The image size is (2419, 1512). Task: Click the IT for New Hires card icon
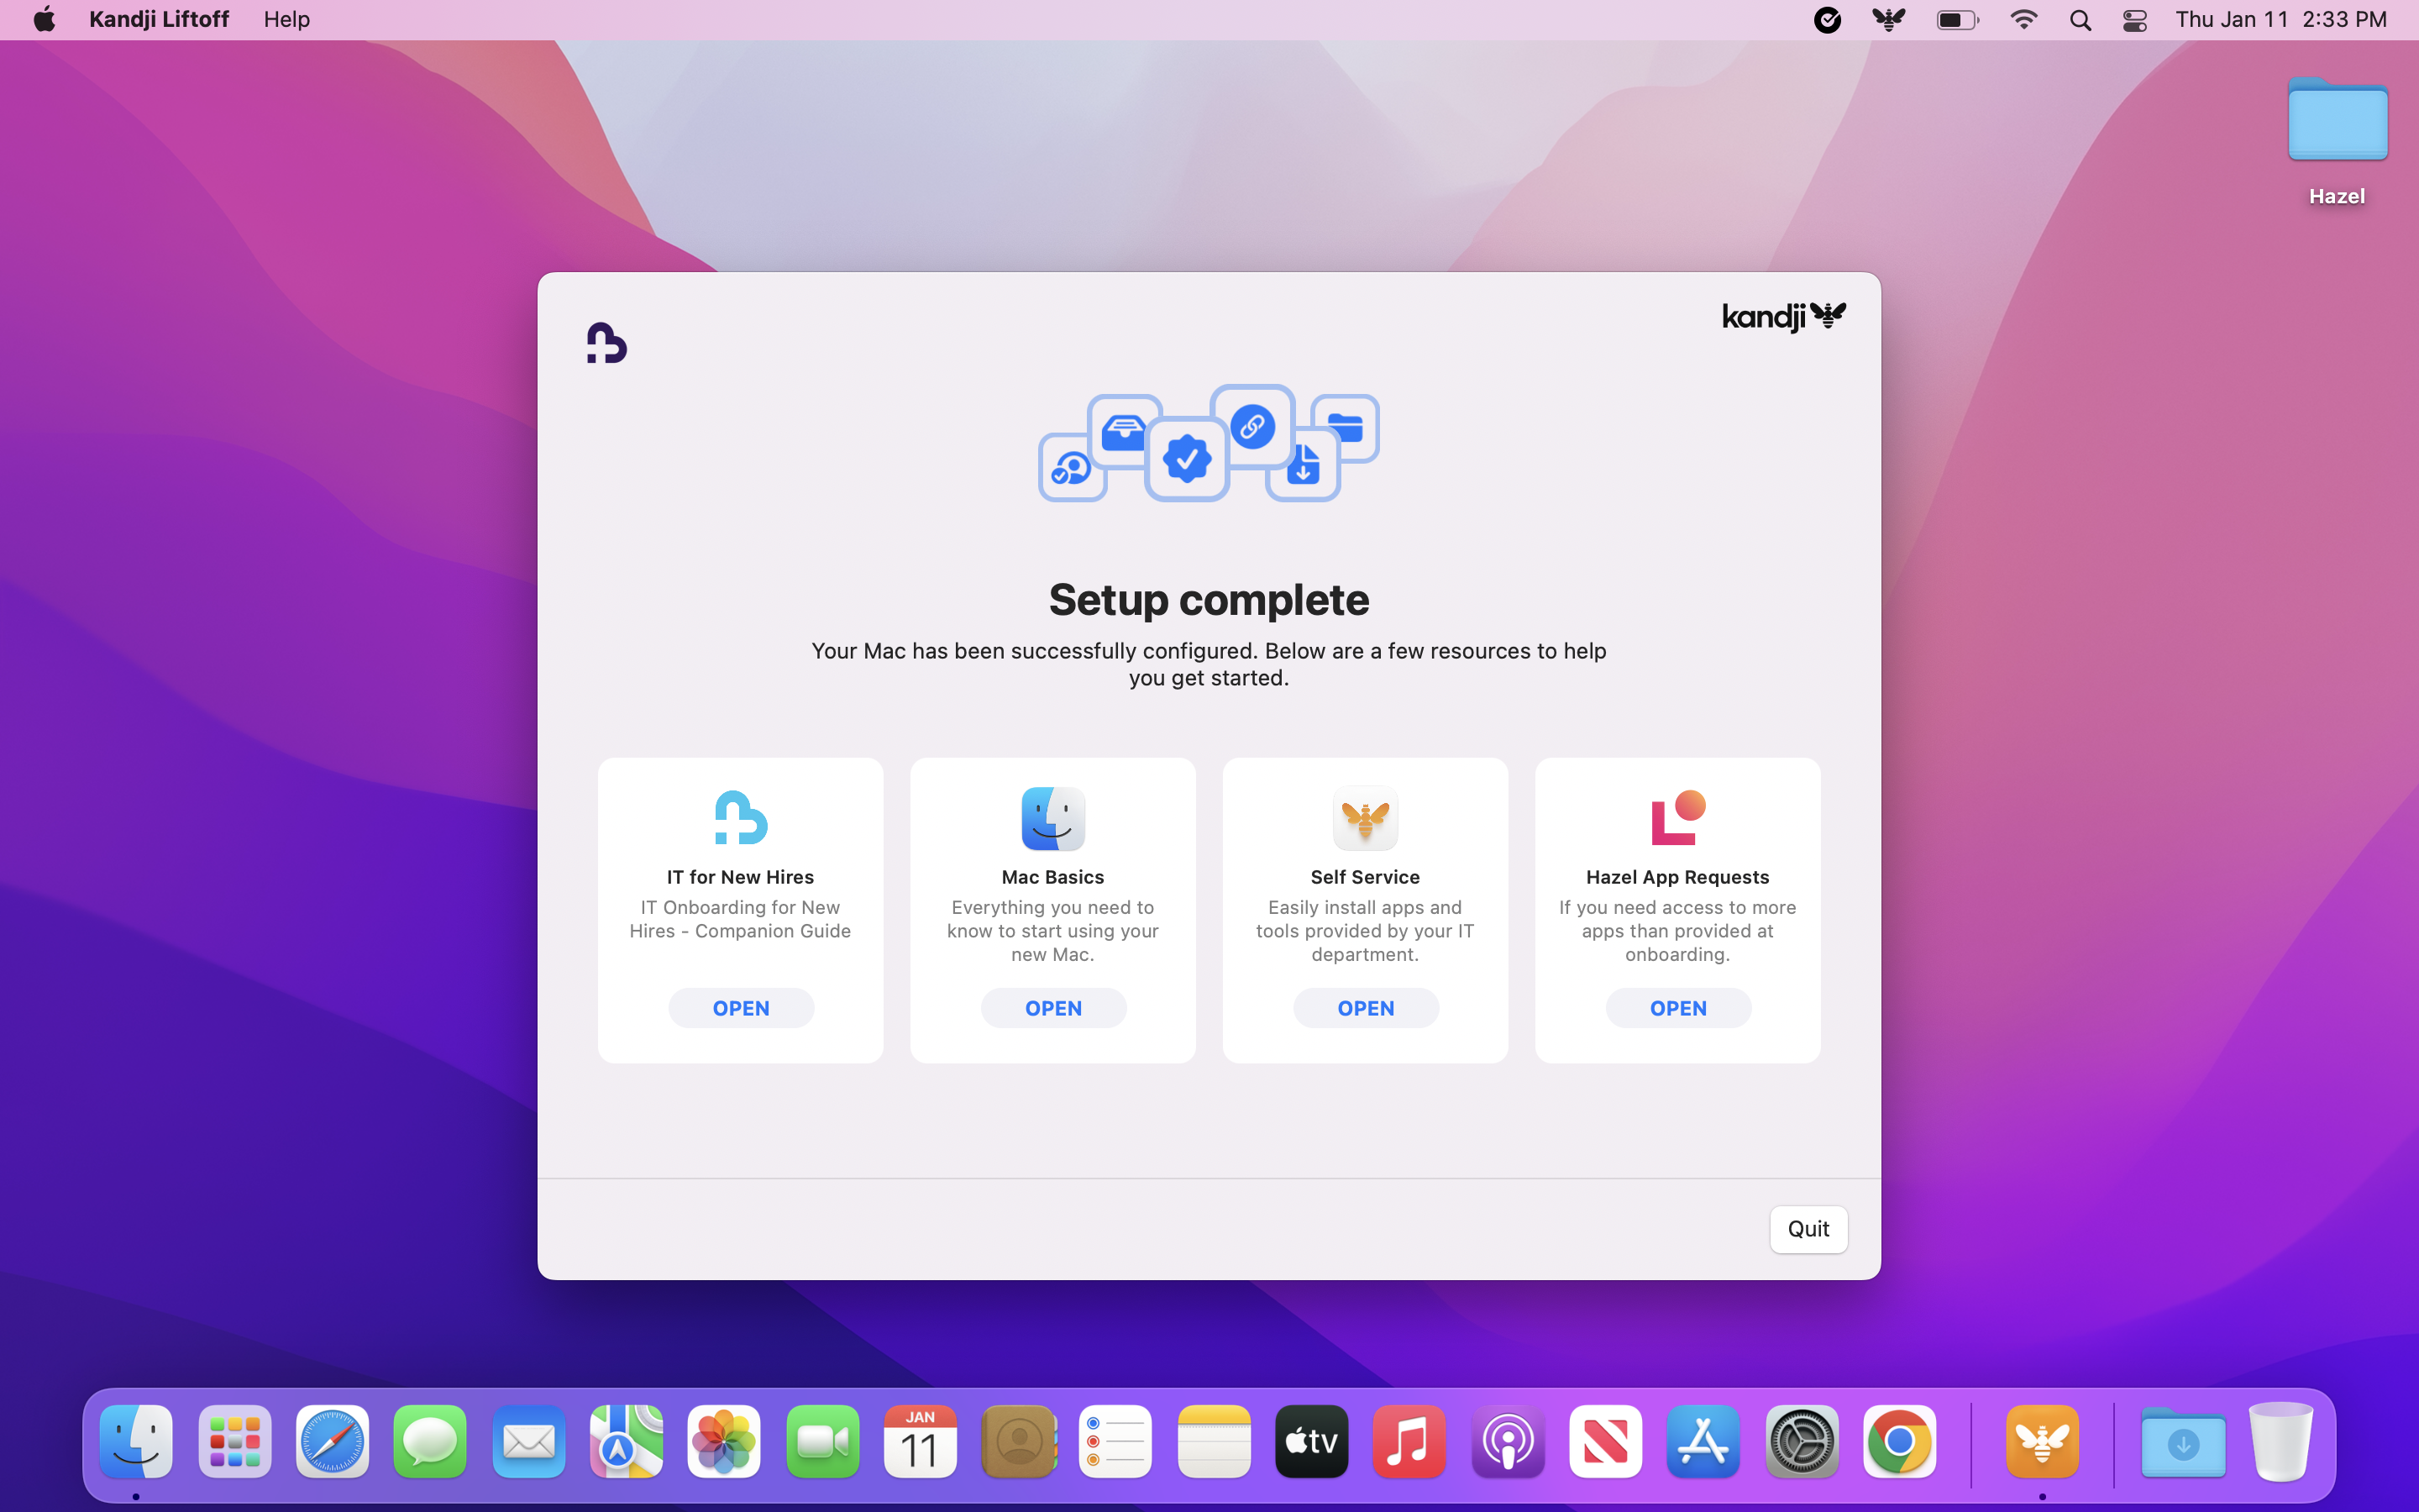(741, 818)
